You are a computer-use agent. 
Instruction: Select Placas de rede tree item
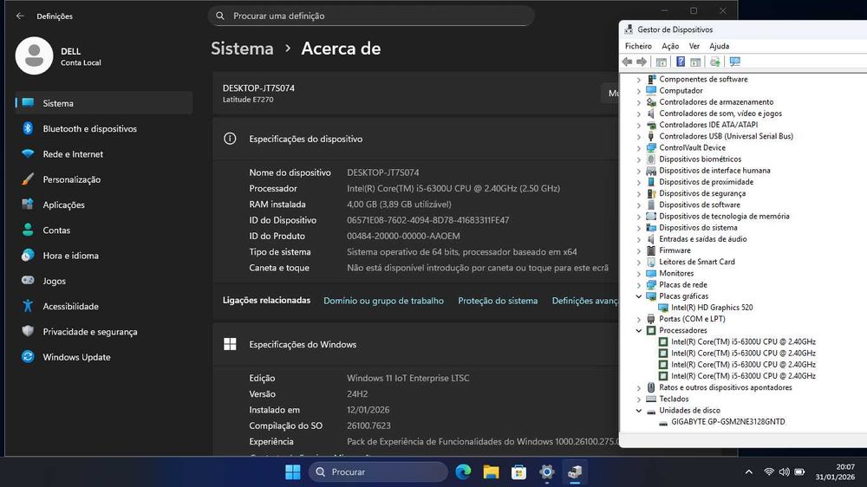point(683,285)
